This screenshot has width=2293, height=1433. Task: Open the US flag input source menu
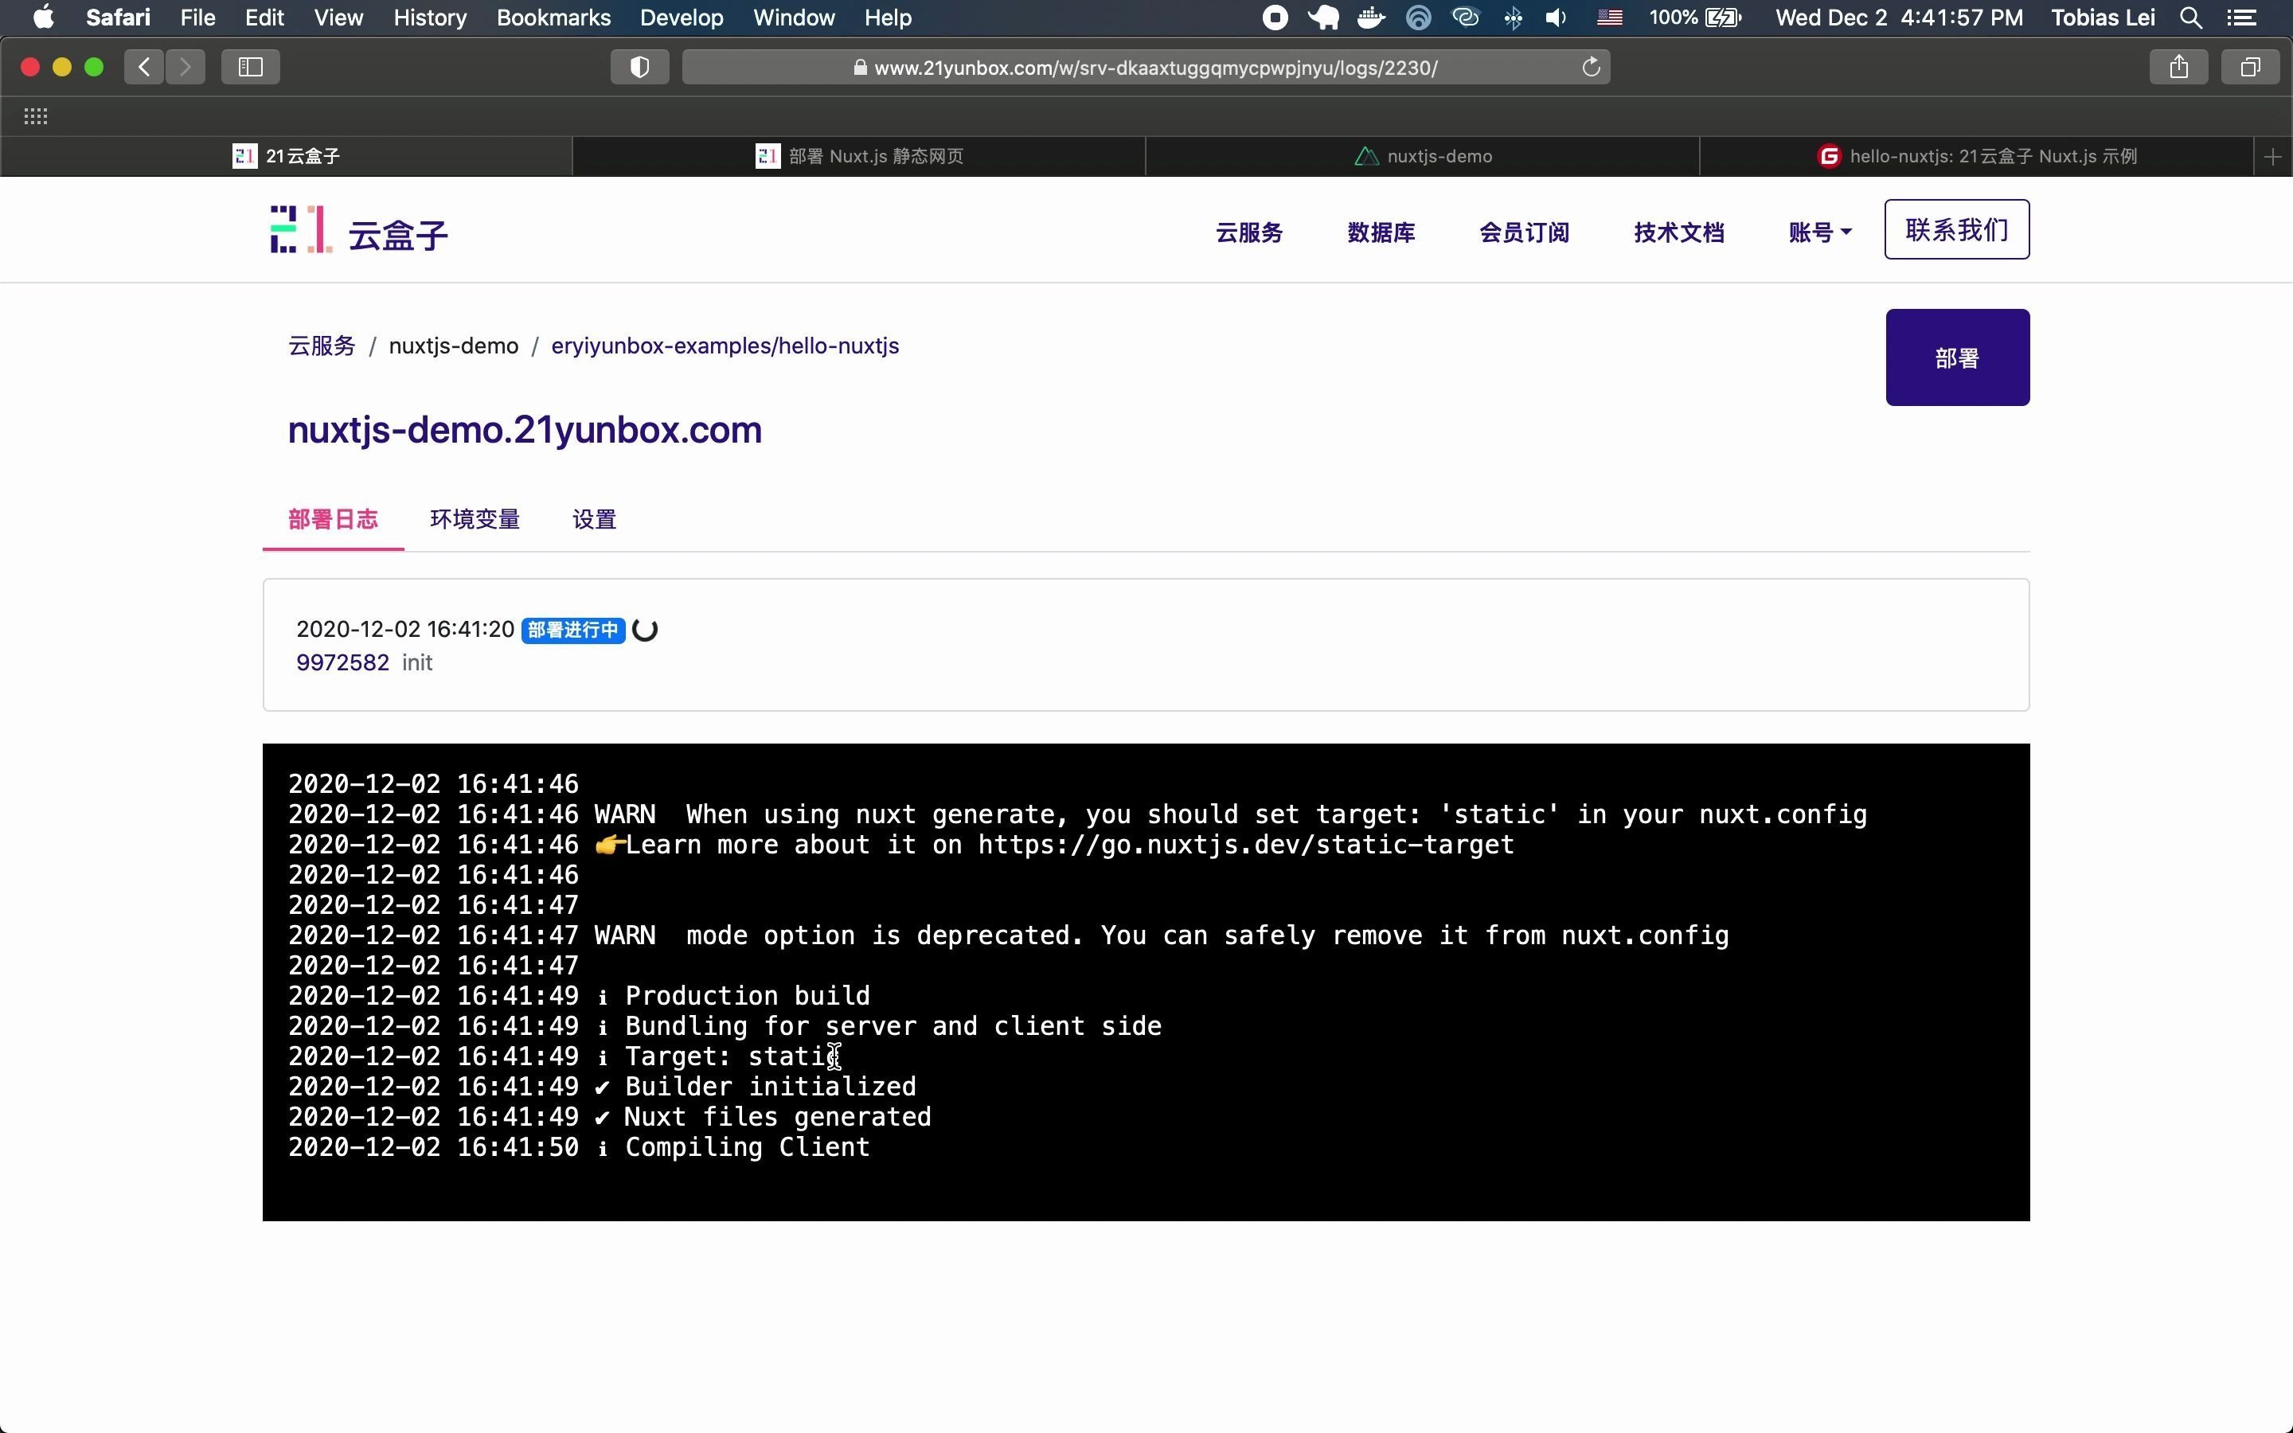pyautogui.click(x=1609, y=17)
